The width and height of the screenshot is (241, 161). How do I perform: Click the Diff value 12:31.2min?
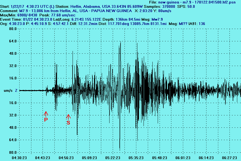pos(88,24)
